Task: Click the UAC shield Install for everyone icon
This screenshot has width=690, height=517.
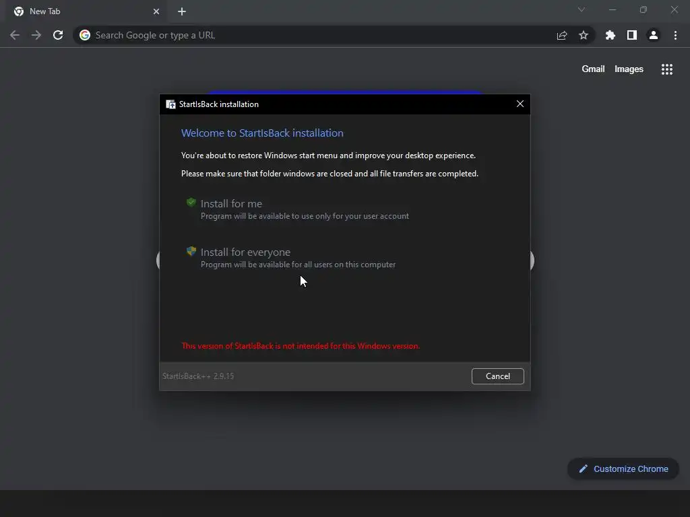Action: [x=191, y=251]
